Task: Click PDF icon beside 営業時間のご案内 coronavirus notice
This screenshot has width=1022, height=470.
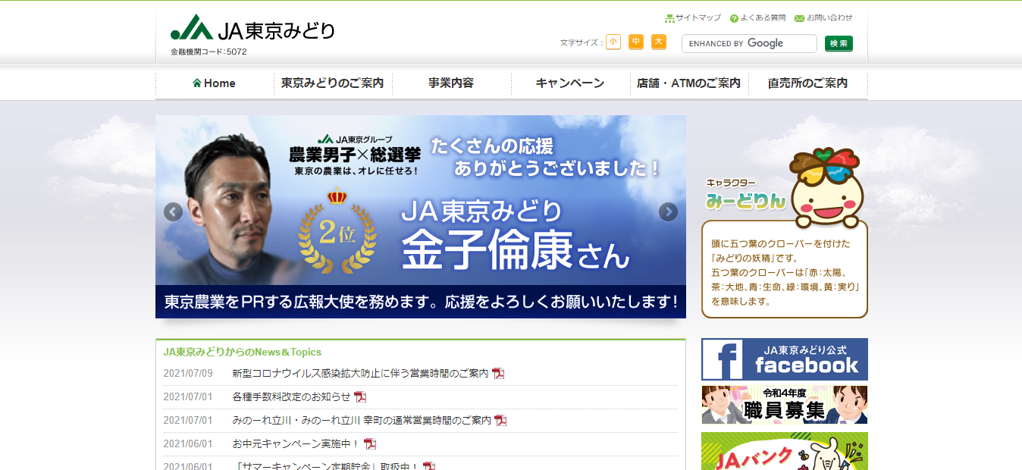Action: click(x=498, y=374)
